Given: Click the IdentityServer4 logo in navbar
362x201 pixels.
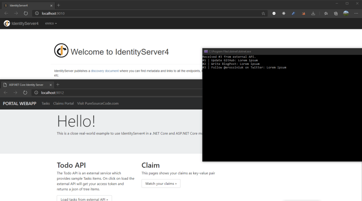Looking at the screenshot, I should tap(7, 23).
